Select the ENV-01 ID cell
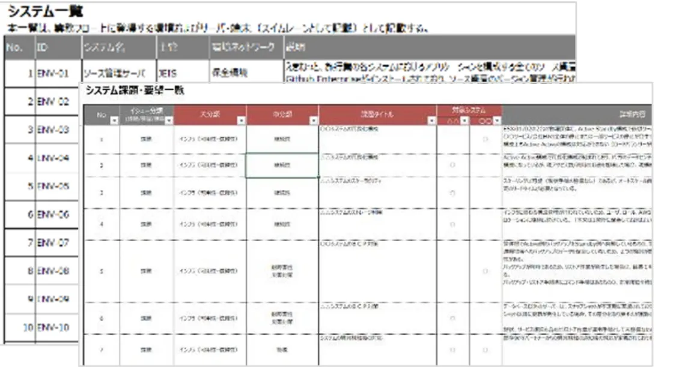 [x=58, y=73]
